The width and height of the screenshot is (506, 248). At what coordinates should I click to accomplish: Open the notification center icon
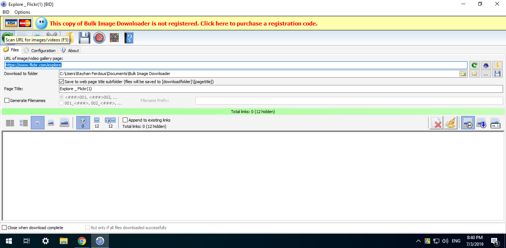coord(495,241)
